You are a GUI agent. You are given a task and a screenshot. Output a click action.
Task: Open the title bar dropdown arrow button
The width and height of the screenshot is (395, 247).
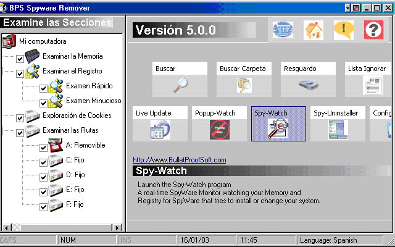347,8
